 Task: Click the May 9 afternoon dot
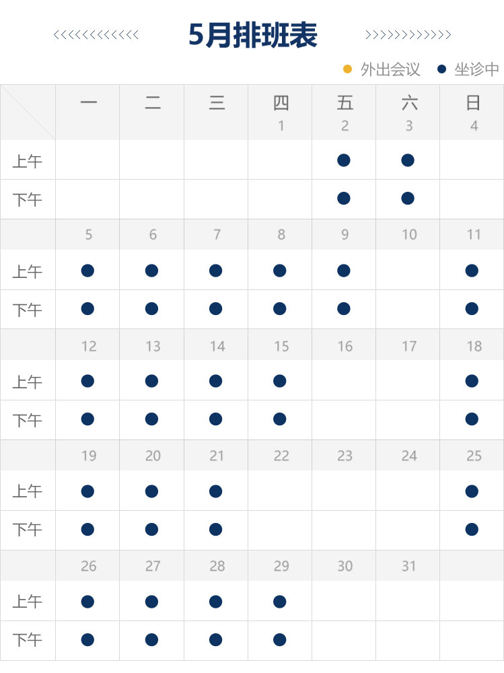[344, 309]
